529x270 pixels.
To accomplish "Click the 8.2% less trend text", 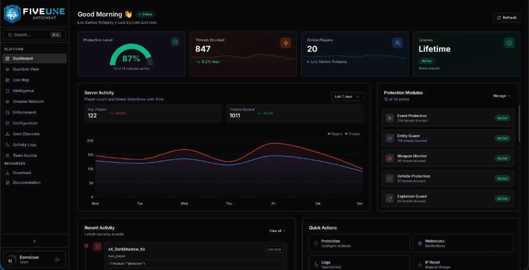I will (x=210, y=61).
